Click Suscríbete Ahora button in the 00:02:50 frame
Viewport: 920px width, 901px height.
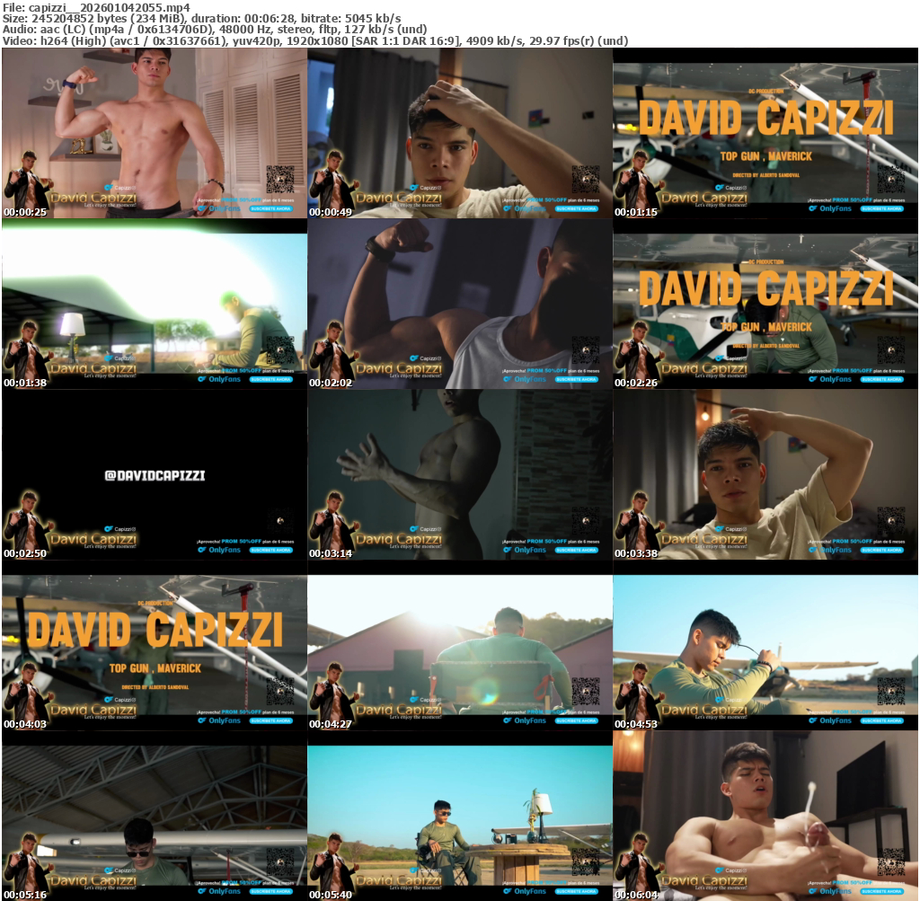point(271,551)
